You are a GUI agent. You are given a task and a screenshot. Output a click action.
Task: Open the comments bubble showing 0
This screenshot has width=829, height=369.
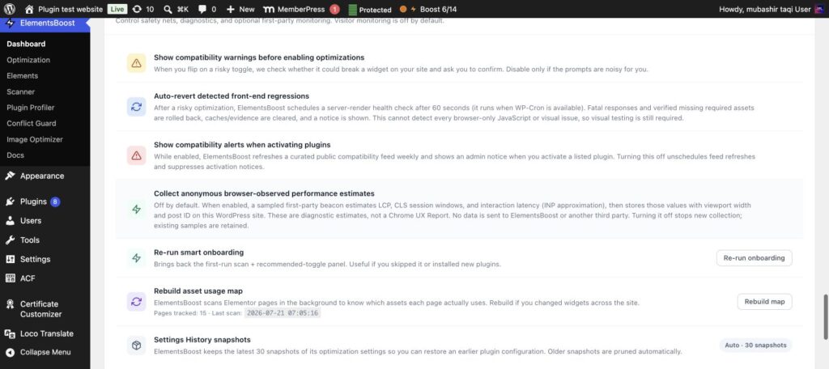pyautogui.click(x=207, y=9)
